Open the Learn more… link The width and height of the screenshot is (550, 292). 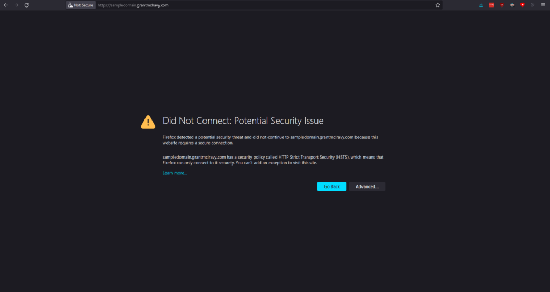[x=175, y=173]
